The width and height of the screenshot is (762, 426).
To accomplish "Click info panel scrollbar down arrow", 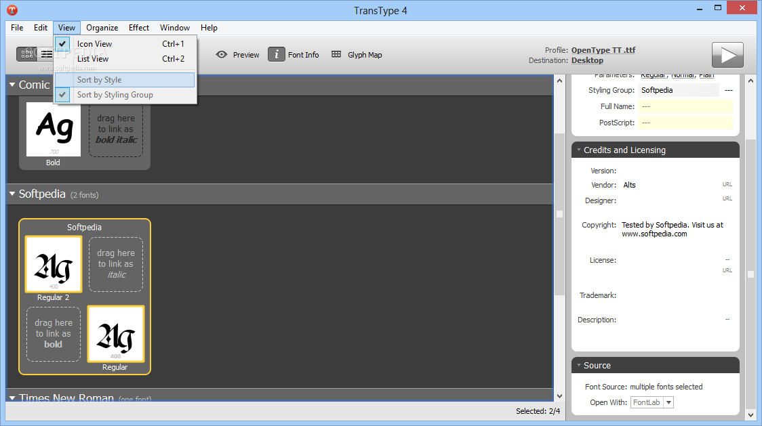I will [x=751, y=415].
